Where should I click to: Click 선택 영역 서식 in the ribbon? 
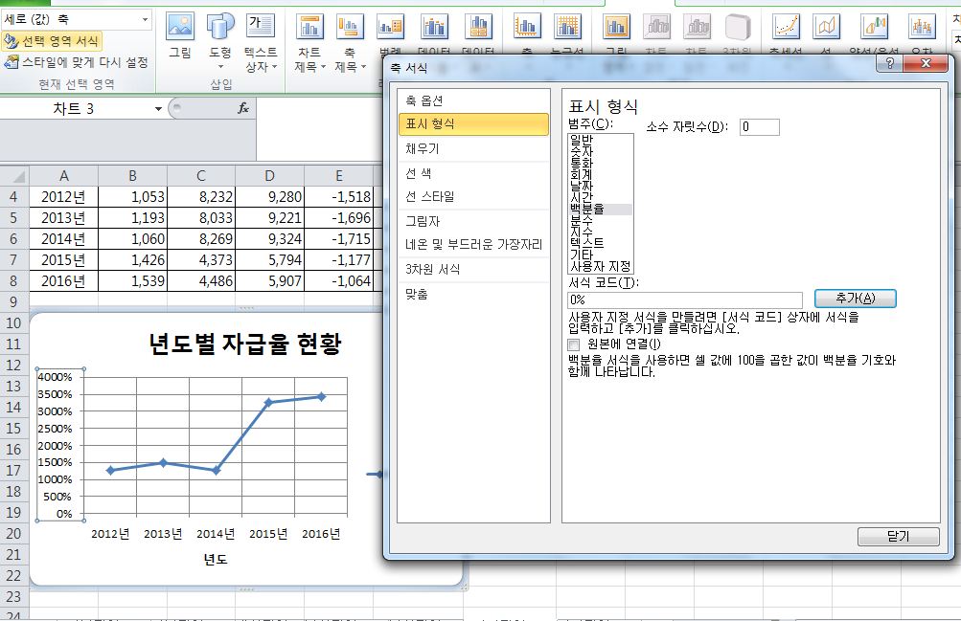pos(53,41)
